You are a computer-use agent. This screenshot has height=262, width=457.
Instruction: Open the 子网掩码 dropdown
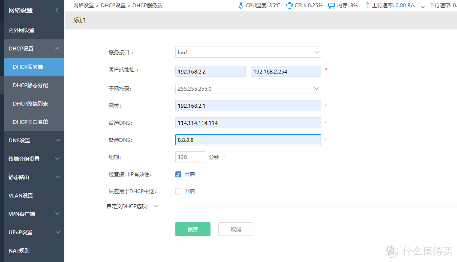coord(316,88)
